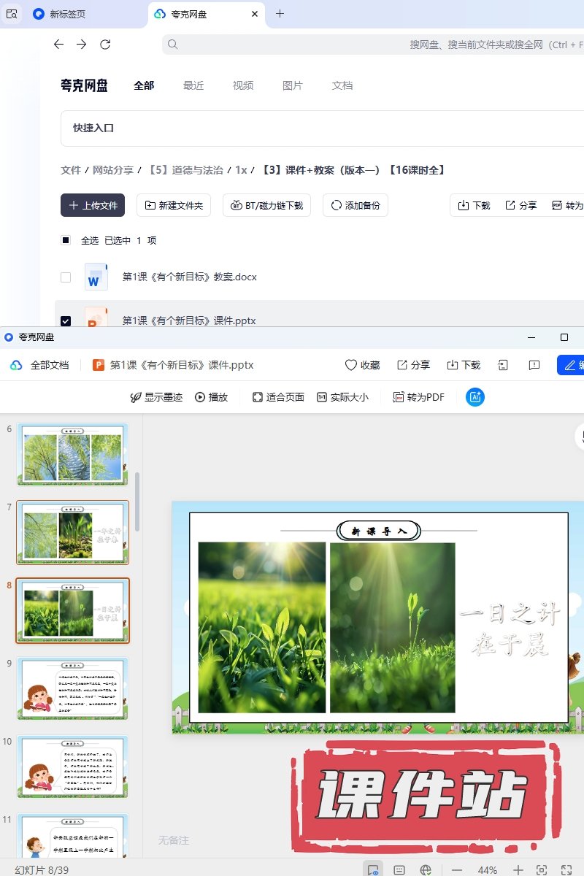Click the blue AI assistant icon
Image resolution: width=584 pixels, height=876 pixels.
474,397
